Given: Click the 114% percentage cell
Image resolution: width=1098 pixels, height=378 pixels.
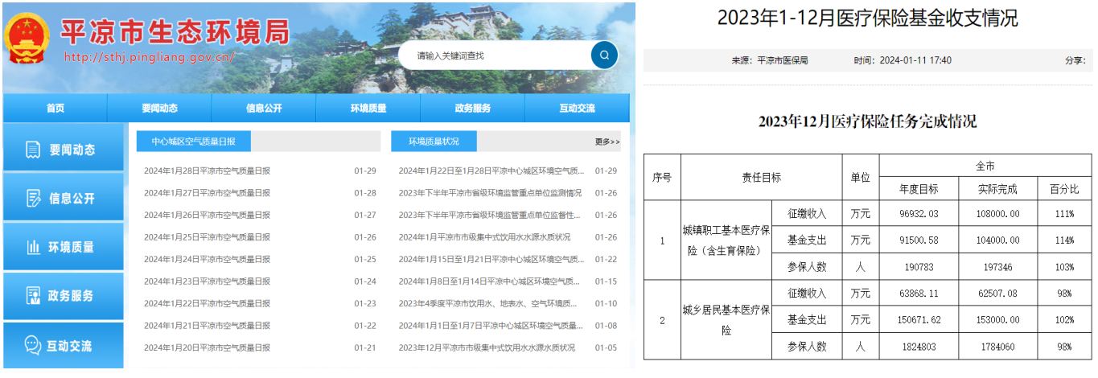Looking at the screenshot, I should pyautogui.click(x=1064, y=240).
